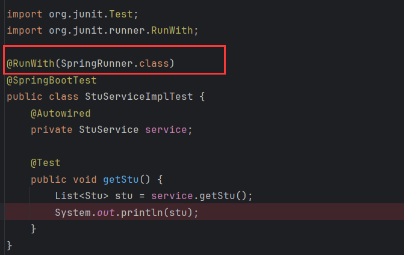
Task: Click final closing brace of the class
Action: point(10,245)
